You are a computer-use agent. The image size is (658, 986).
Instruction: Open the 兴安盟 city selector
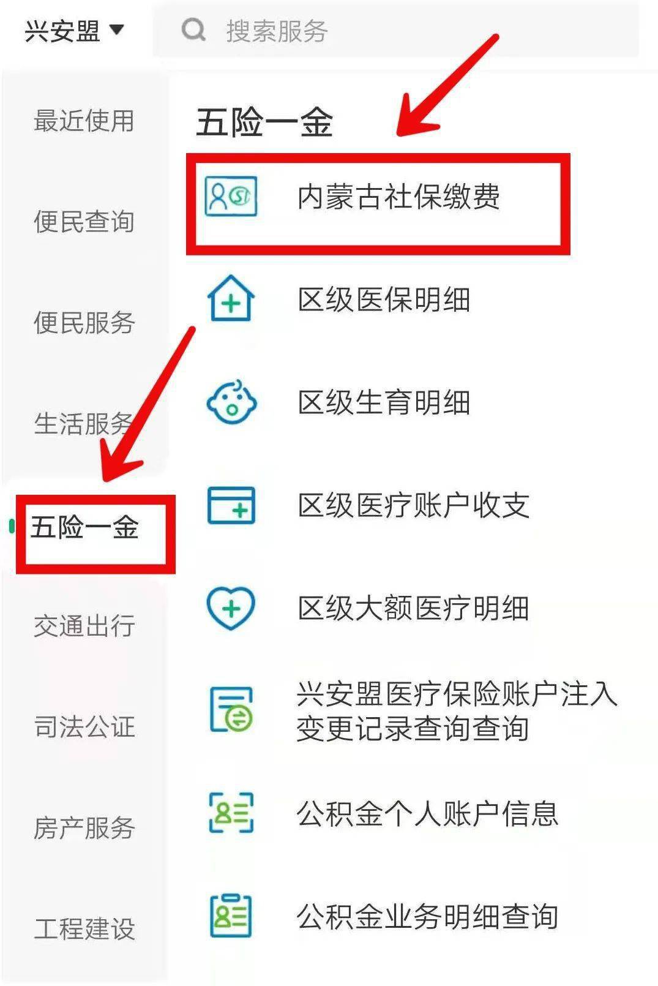tap(74, 30)
